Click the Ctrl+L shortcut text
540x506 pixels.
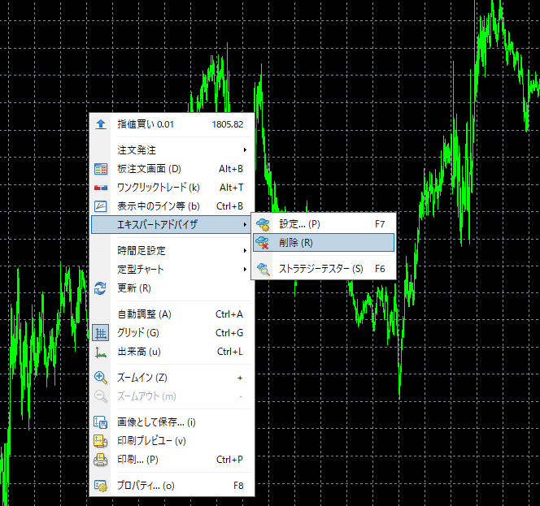click(x=229, y=352)
